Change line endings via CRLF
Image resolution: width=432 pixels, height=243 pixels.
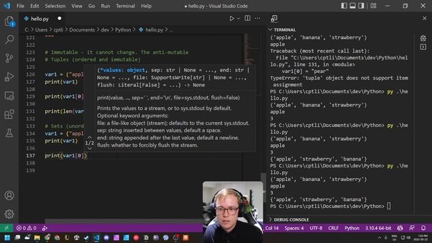333,228
